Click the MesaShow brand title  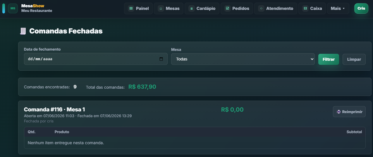pyautogui.click(x=33, y=6)
